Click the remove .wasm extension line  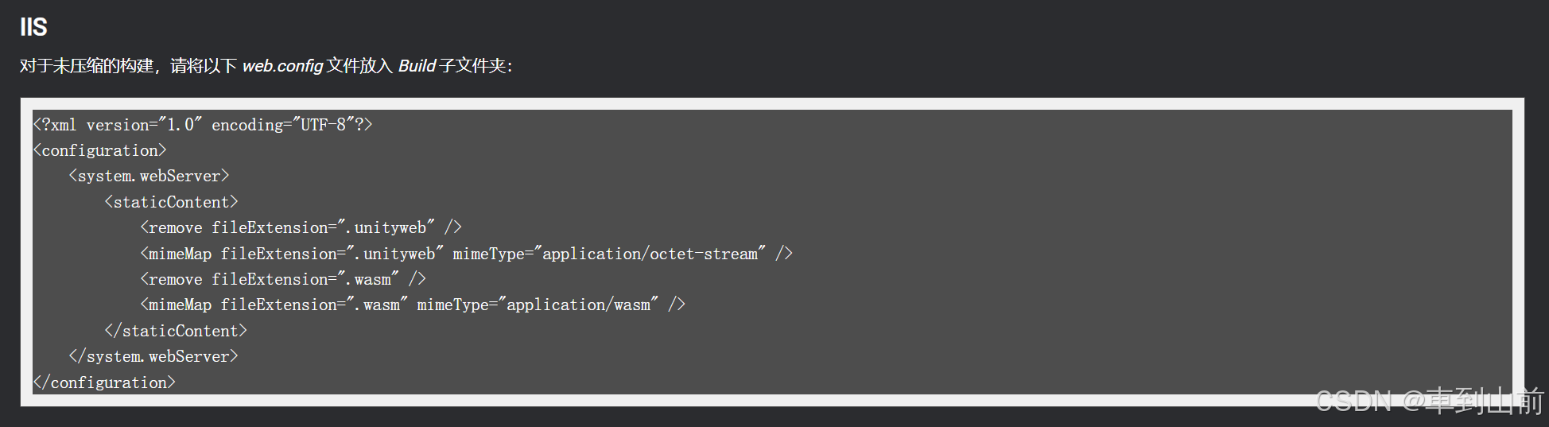283,279
